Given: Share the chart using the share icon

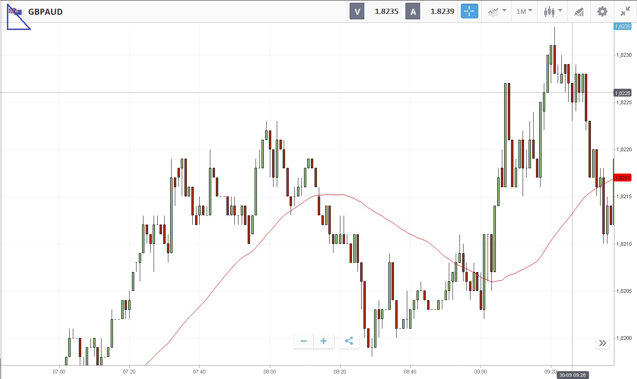Looking at the screenshot, I should (x=349, y=341).
